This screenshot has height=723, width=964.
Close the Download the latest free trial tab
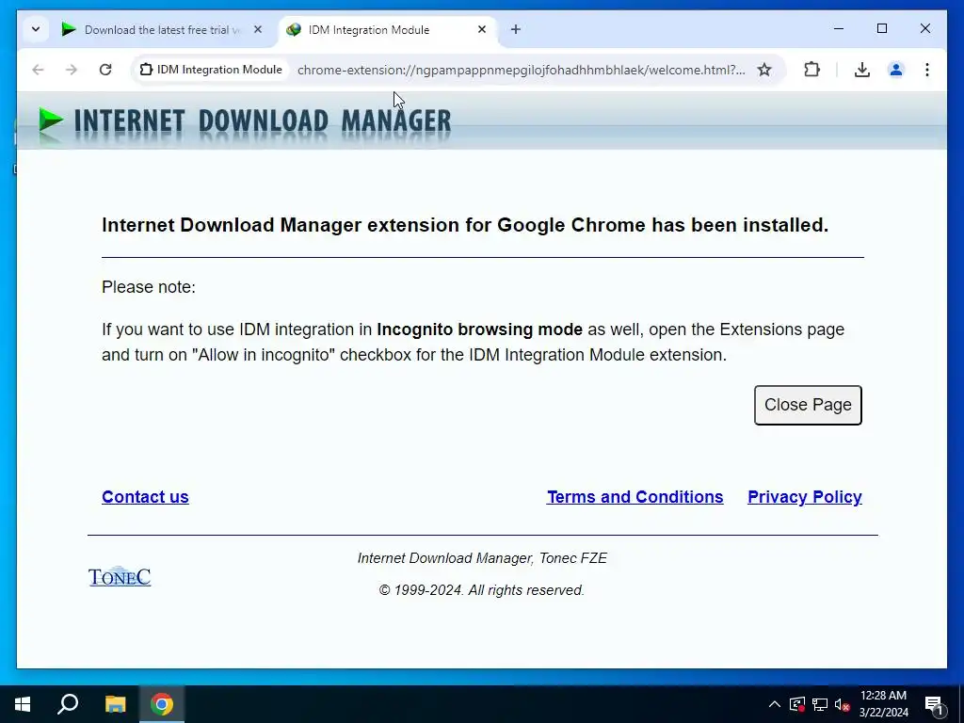258,29
